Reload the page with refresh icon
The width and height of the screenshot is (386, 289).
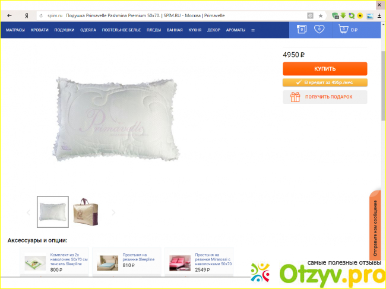point(41,16)
